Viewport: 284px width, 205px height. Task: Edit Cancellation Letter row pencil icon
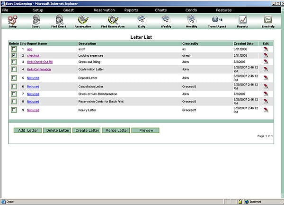[x=266, y=86]
